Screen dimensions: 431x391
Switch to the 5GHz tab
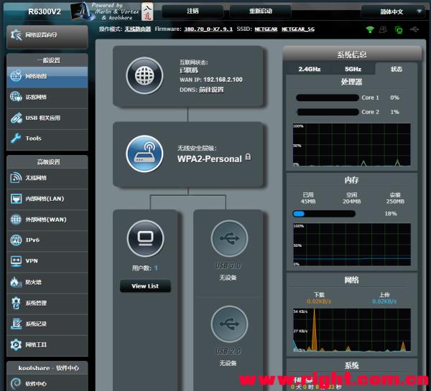coord(353,69)
